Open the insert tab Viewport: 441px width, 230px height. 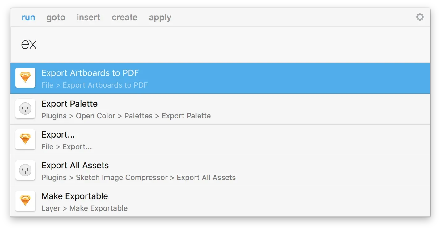(x=88, y=17)
